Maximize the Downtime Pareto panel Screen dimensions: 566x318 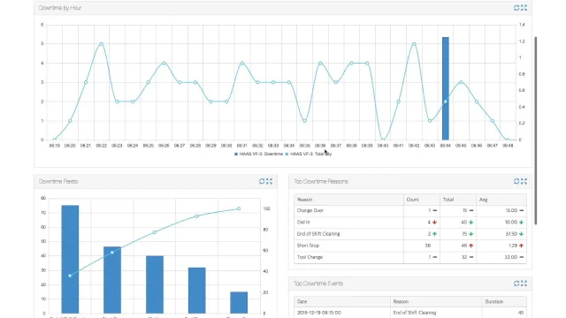[x=269, y=181]
